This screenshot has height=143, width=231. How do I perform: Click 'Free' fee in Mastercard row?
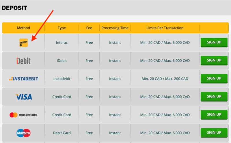[89, 115]
